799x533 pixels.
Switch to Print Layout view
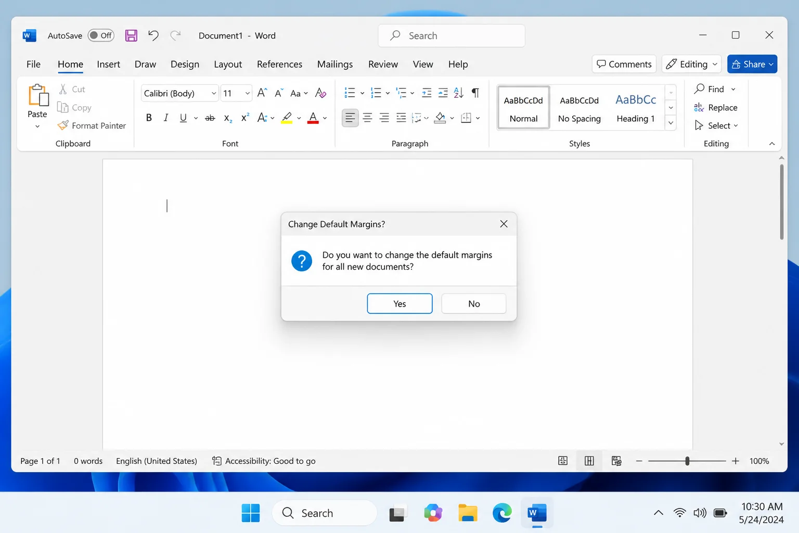(589, 461)
